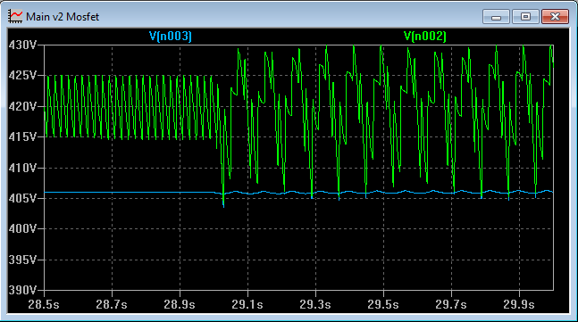578x322 pixels.
Task: Click the waveform window icon in title bar
Action: click(x=15, y=17)
